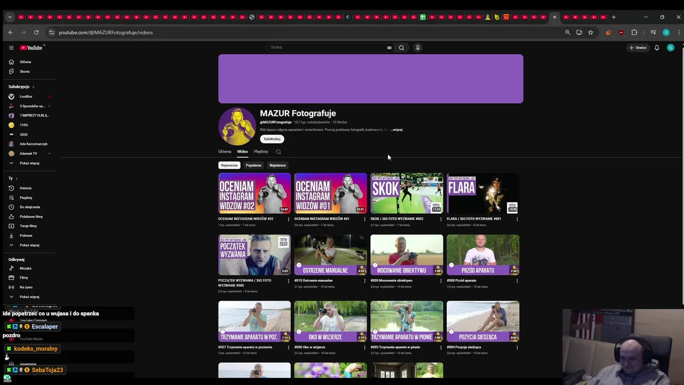Open the LootBox subscription channel
The image size is (684, 385).
click(x=26, y=97)
